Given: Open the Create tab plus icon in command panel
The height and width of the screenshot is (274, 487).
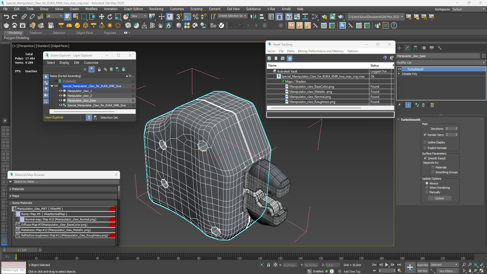Looking at the screenshot, I should [x=399, y=48].
